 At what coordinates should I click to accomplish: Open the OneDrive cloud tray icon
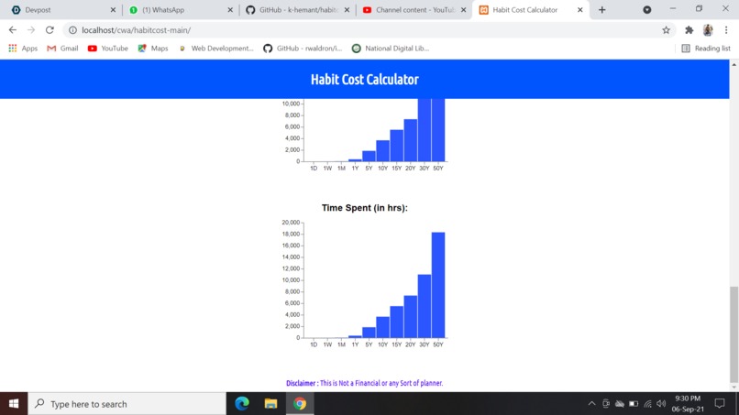(620, 404)
